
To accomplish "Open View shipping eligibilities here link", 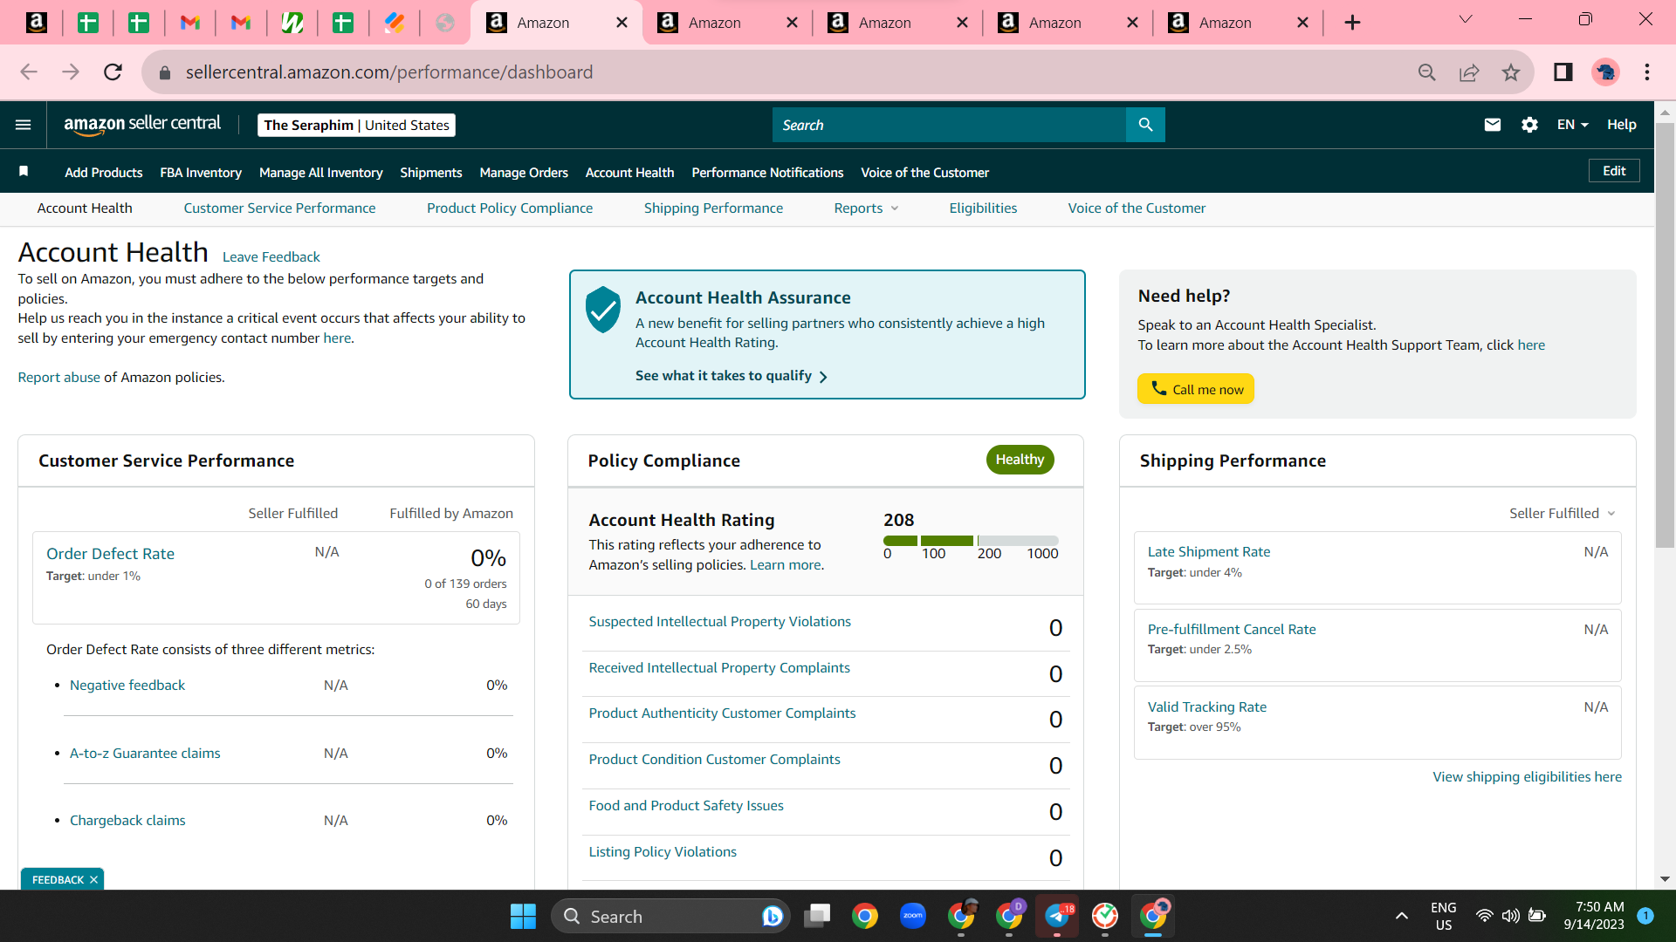I will pyautogui.click(x=1527, y=777).
